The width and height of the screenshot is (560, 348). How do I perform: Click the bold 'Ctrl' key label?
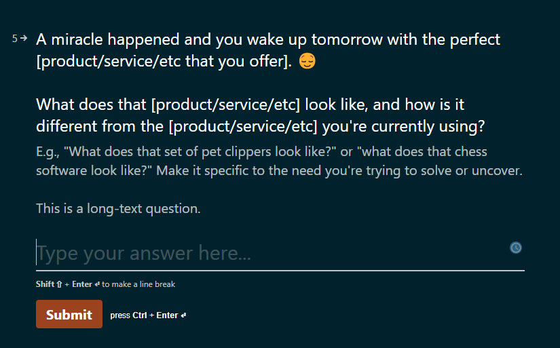140,315
